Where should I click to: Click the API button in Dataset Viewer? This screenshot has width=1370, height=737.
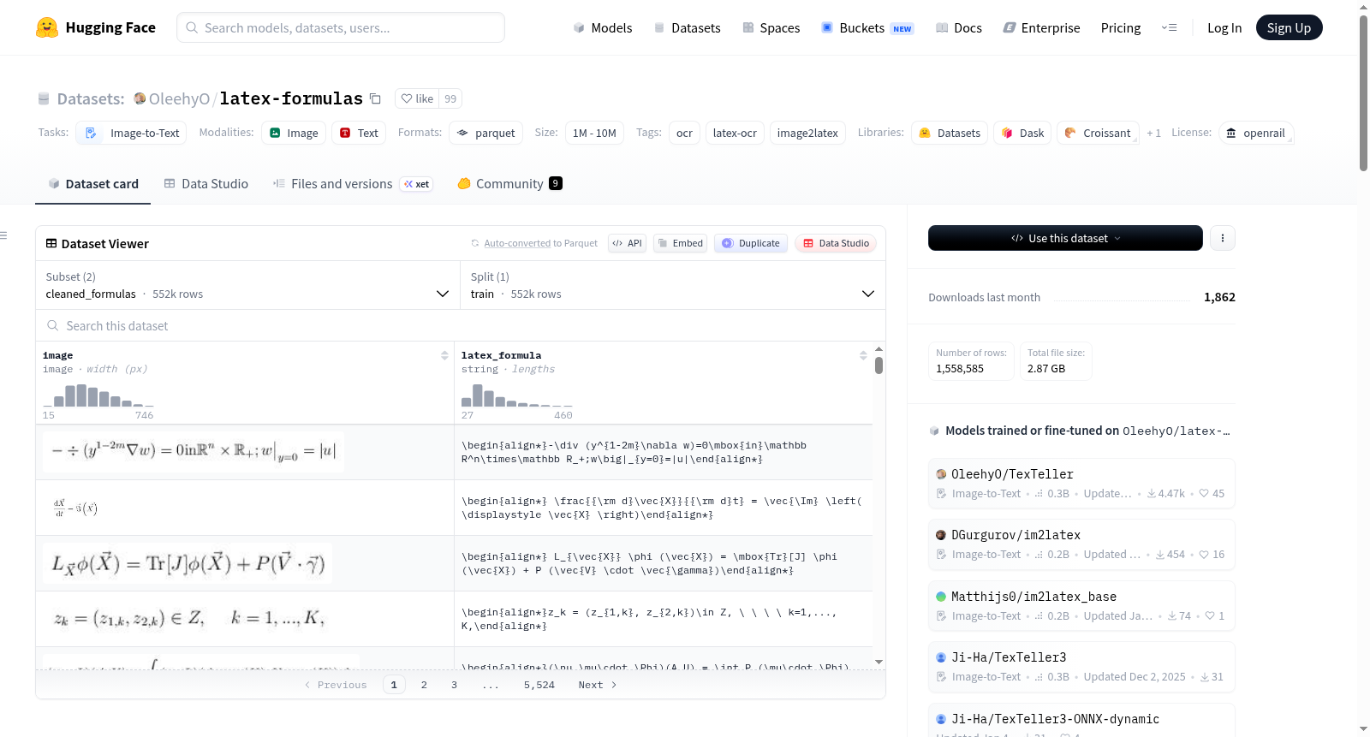point(627,243)
